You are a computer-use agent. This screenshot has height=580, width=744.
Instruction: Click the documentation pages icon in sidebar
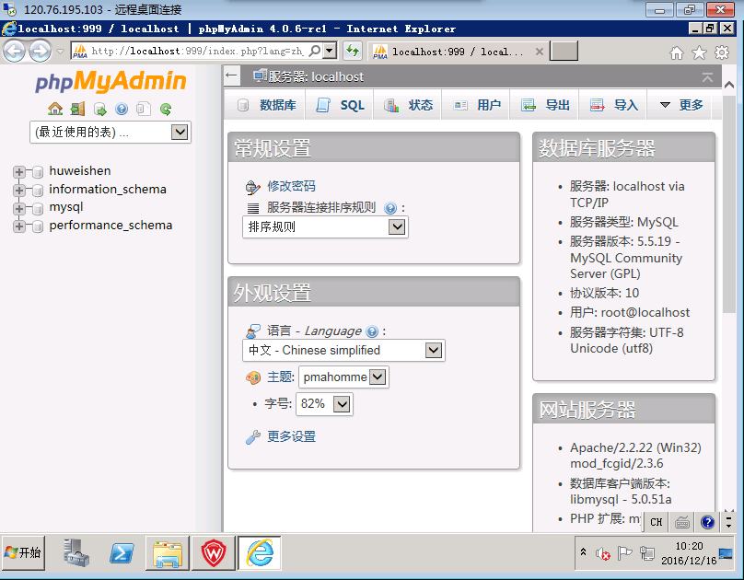click(144, 109)
